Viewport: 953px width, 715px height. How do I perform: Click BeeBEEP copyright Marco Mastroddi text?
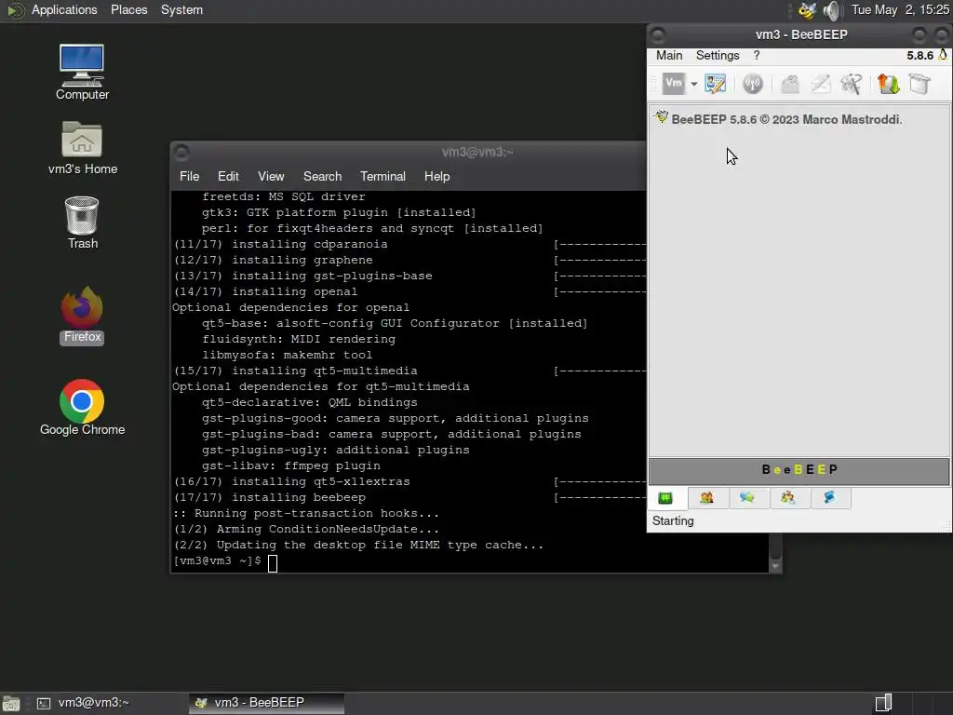(x=786, y=120)
